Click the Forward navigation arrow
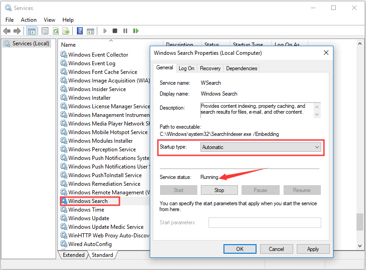 18,31
